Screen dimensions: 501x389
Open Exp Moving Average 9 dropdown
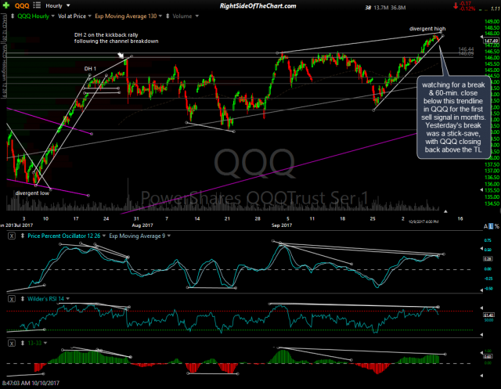point(169,236)
